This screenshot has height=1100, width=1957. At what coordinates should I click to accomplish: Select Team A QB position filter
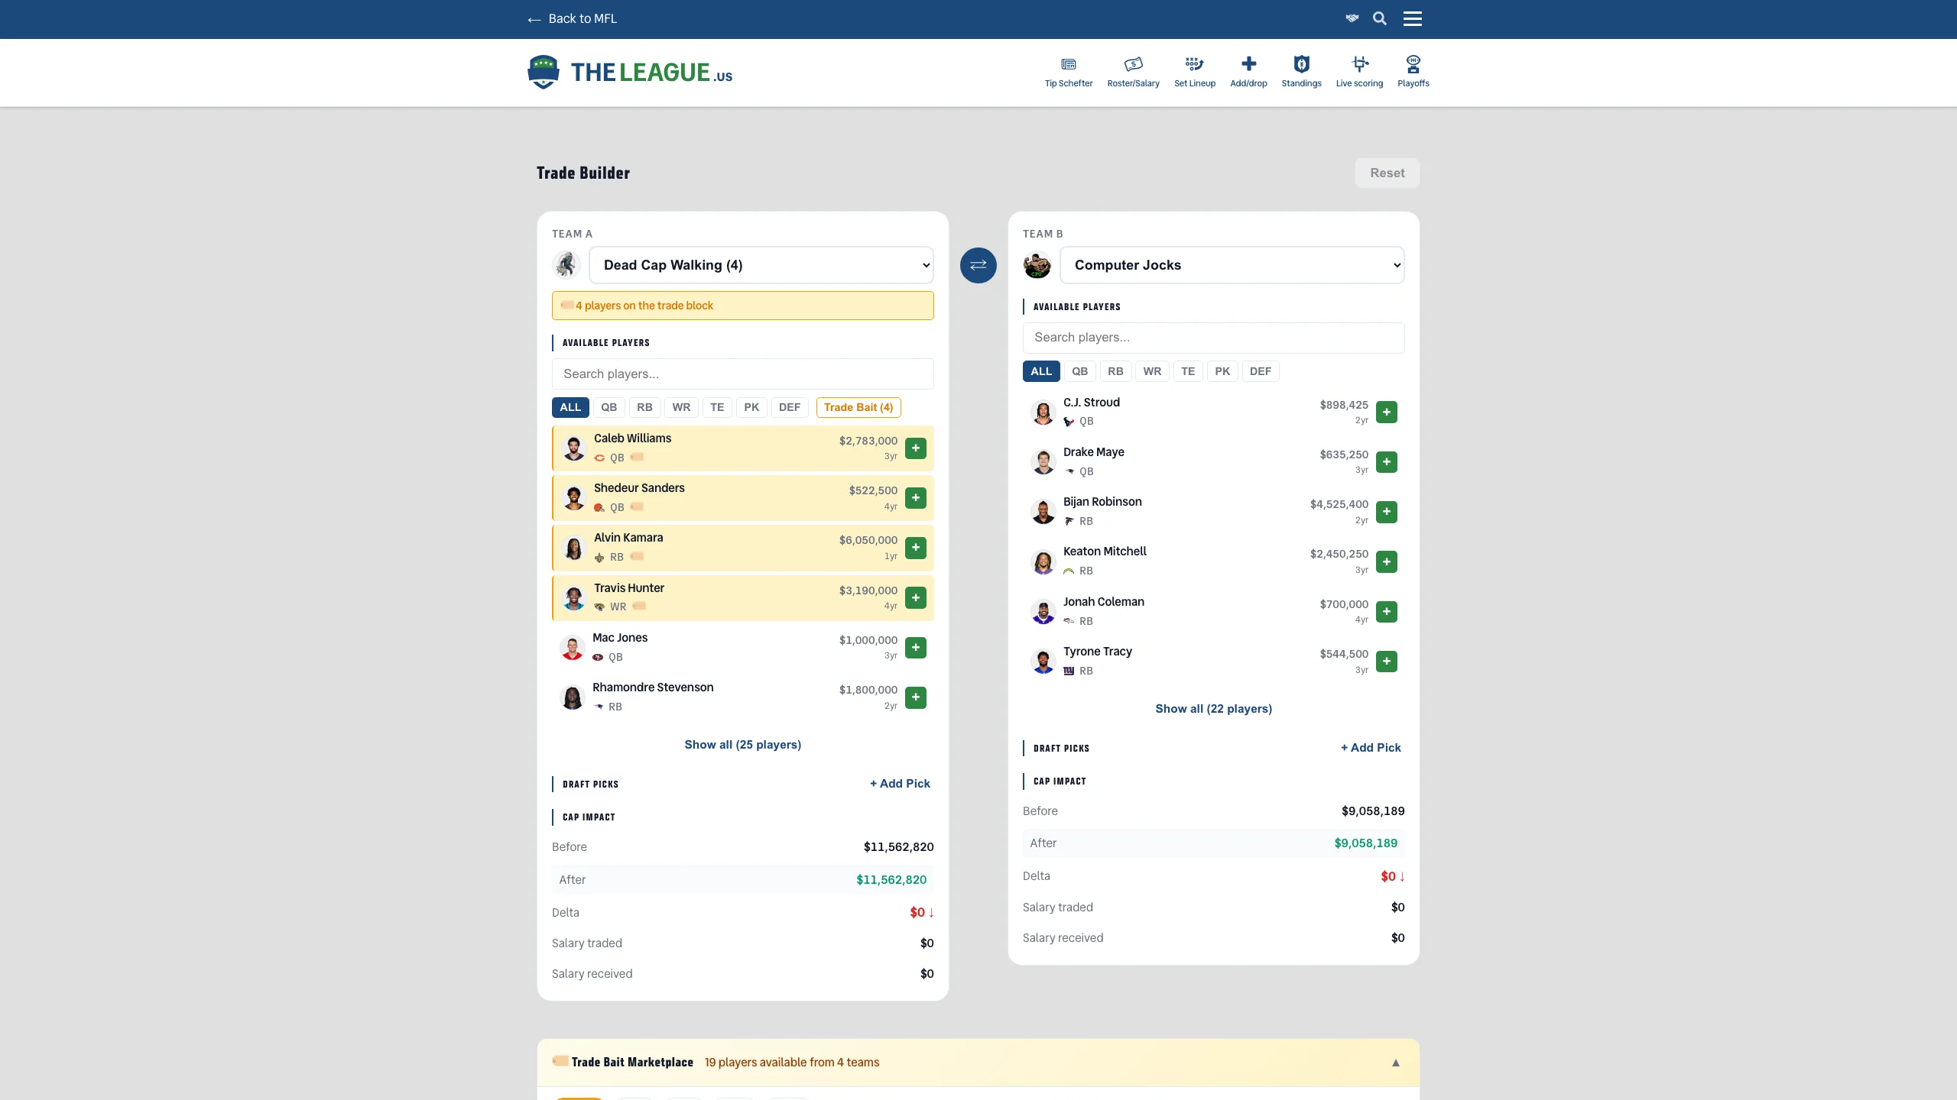coord(609,407)
